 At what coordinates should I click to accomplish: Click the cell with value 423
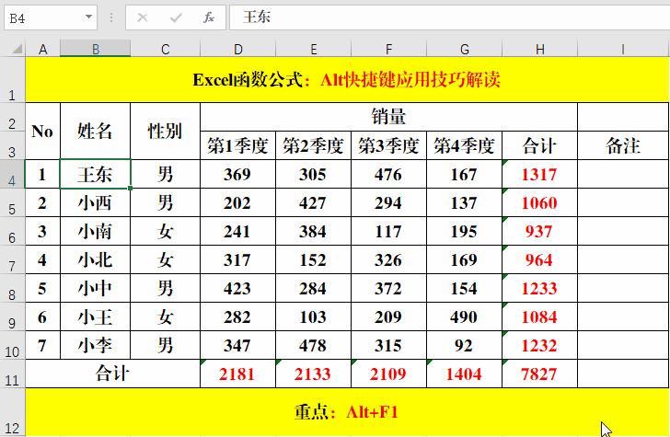point(238,288)
